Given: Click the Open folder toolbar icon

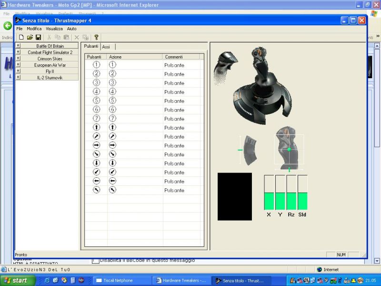Looking at the screenshot, I should pos(30,37).
